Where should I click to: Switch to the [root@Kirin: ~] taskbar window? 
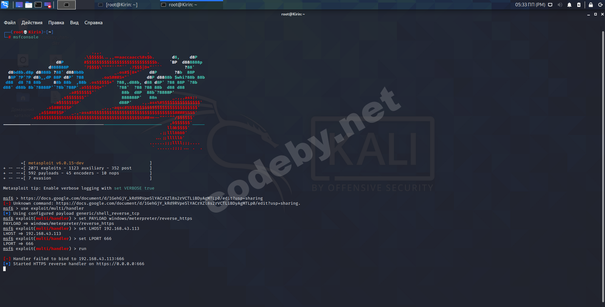pos(118,5)
